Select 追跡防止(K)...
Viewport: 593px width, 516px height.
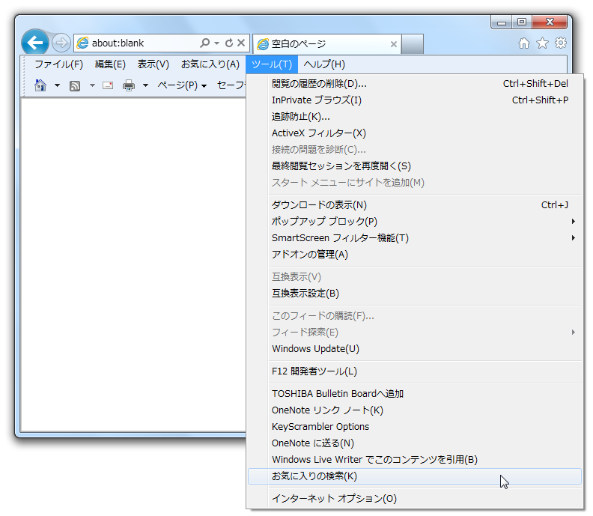point(415,117)
